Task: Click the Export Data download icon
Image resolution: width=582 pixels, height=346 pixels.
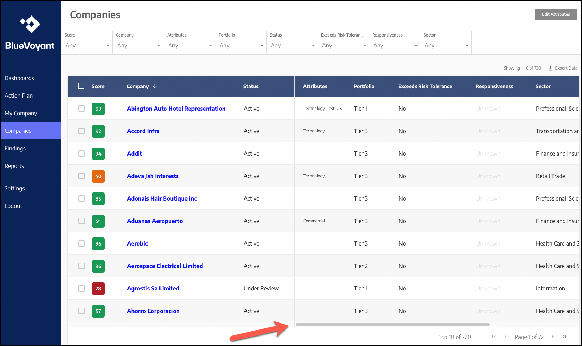Action: pos(550,68)
